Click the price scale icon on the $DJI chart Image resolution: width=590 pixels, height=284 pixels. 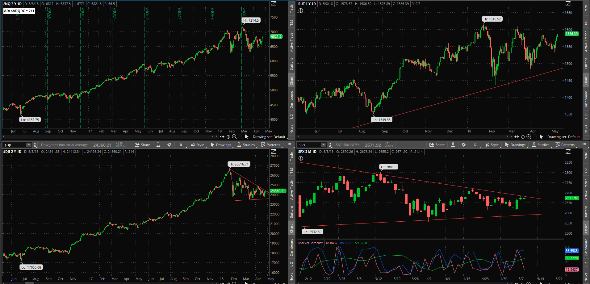point(274,152)
